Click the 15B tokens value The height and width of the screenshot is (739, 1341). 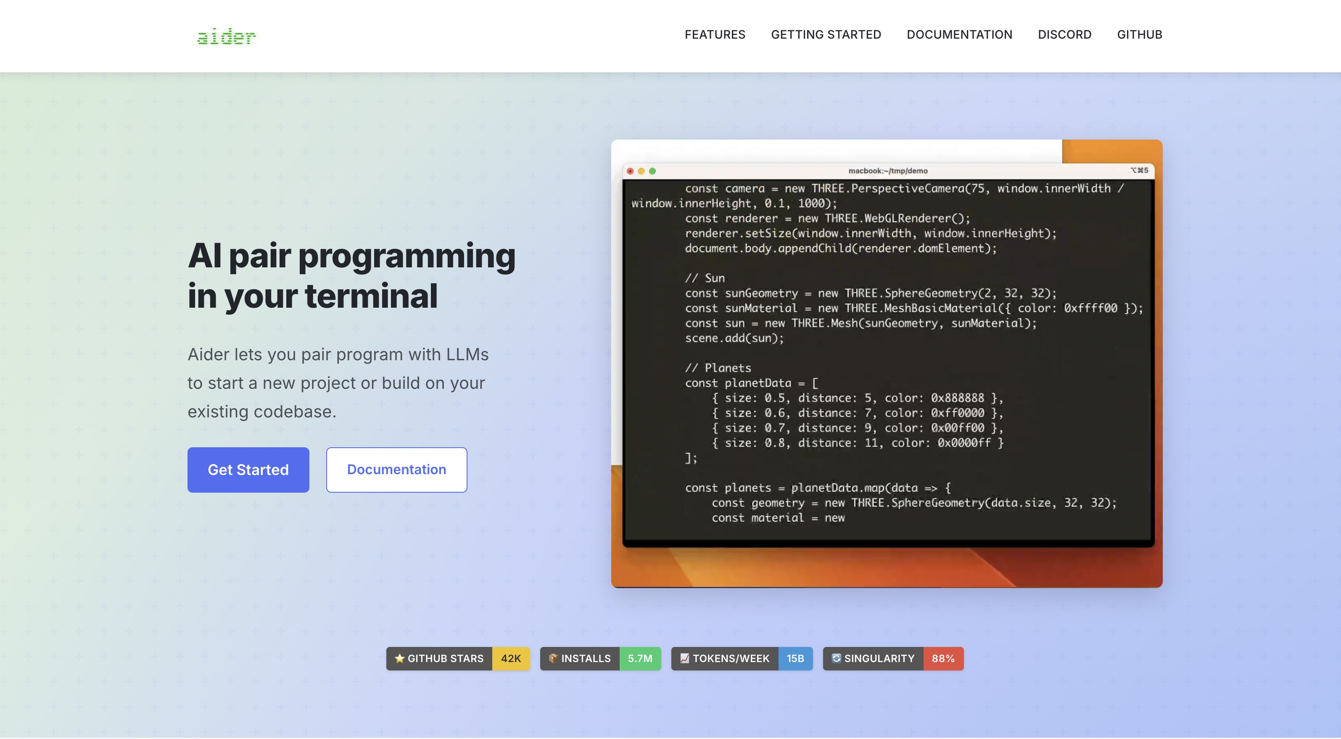point(795,658)
